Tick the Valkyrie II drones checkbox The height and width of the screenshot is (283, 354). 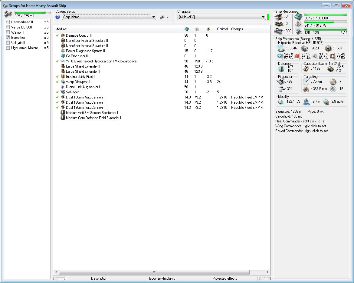(x=8, y=43)
